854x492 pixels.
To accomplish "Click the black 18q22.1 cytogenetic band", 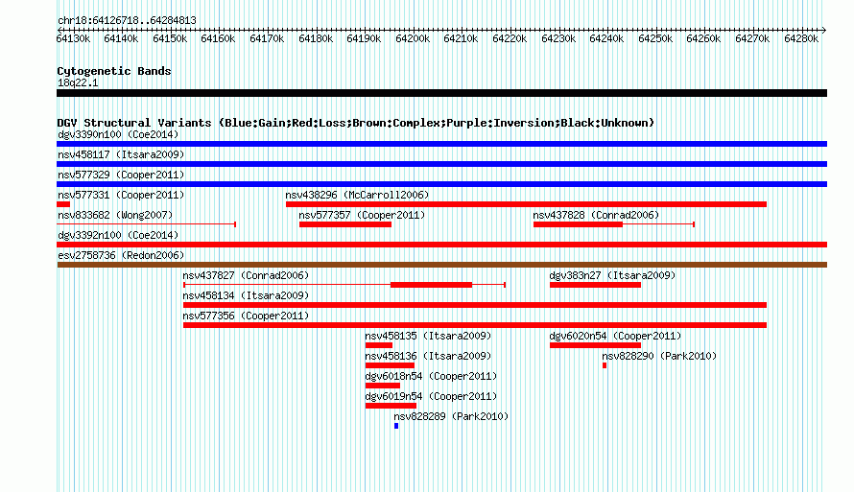I will [x=441, y=93].
